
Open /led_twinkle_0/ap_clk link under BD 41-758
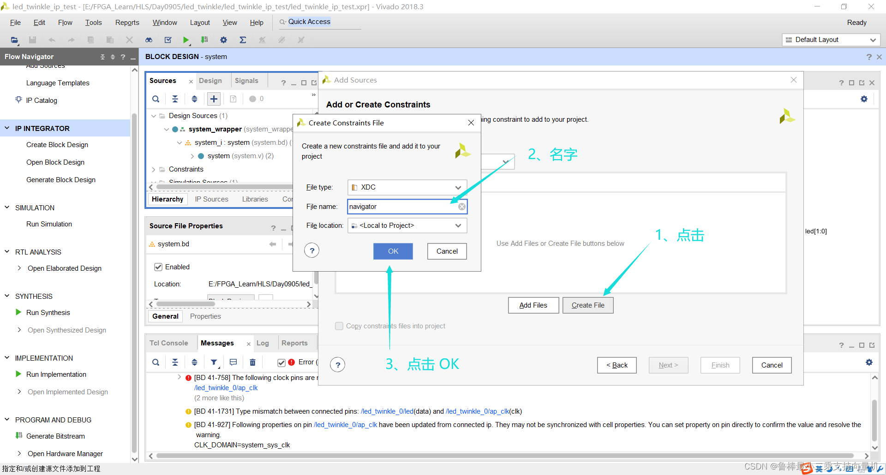[x=226, y=388]
